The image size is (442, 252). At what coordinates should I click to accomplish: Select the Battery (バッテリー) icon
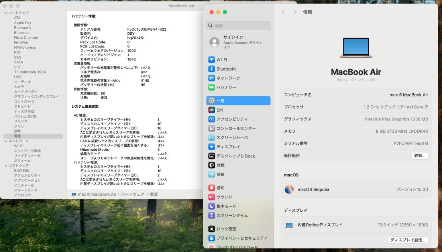pos(211,87)
